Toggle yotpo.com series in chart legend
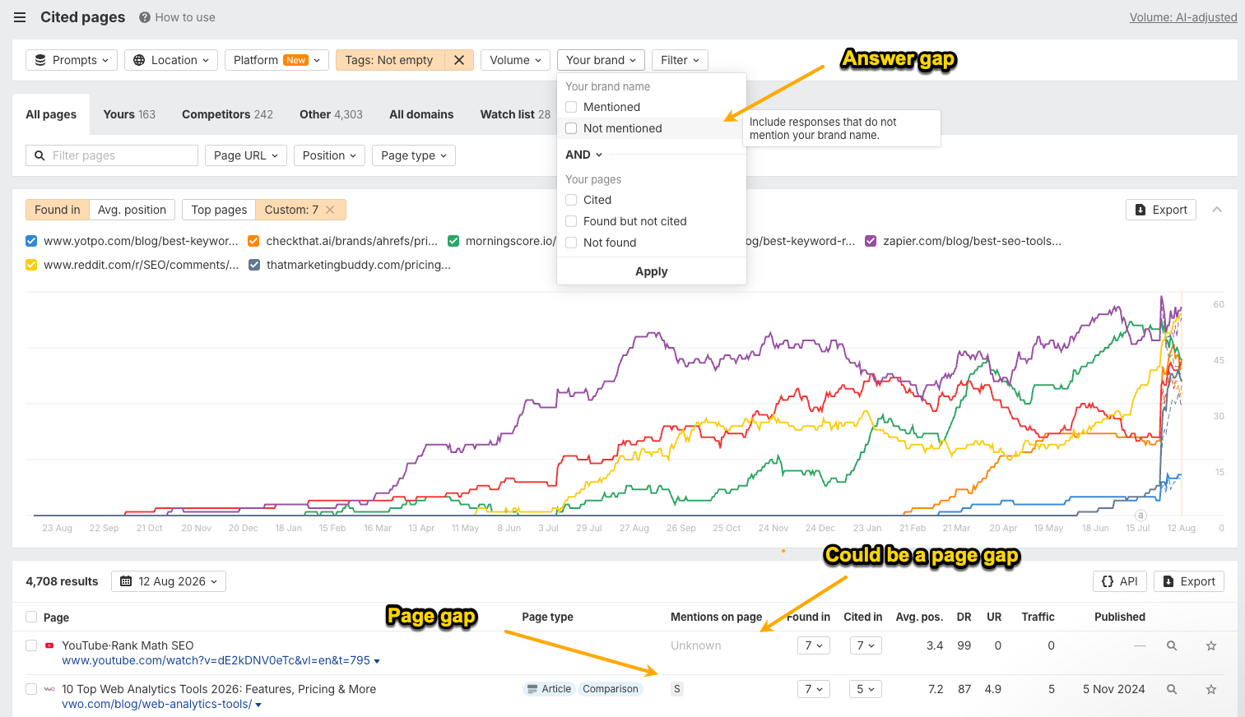The height and width of the screenshot is (717, 1245). pyautogui.click(x=31, y=241)
